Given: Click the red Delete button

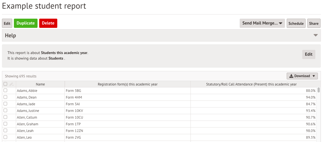Looking at the screenshot, I should tap(48, 23).
